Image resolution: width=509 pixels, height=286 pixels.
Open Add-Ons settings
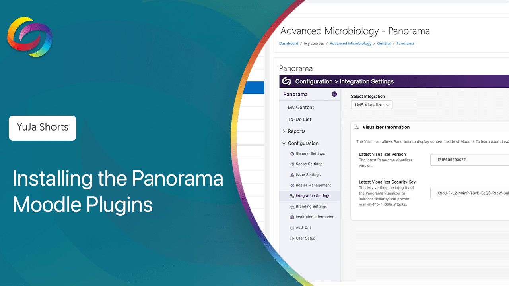tap(304, 228)
